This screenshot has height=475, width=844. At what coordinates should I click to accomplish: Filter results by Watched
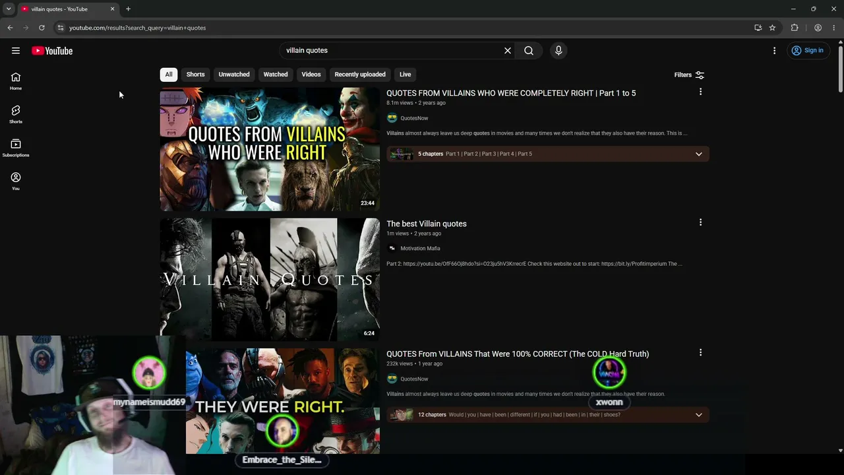tap(276, 75)
